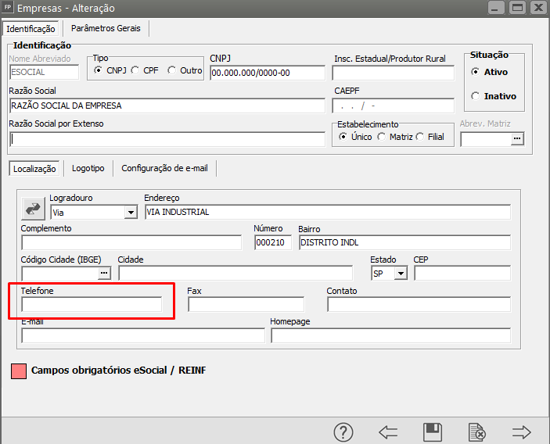
Task: Advance with the right arrow icon
Action: pos(521,431)
